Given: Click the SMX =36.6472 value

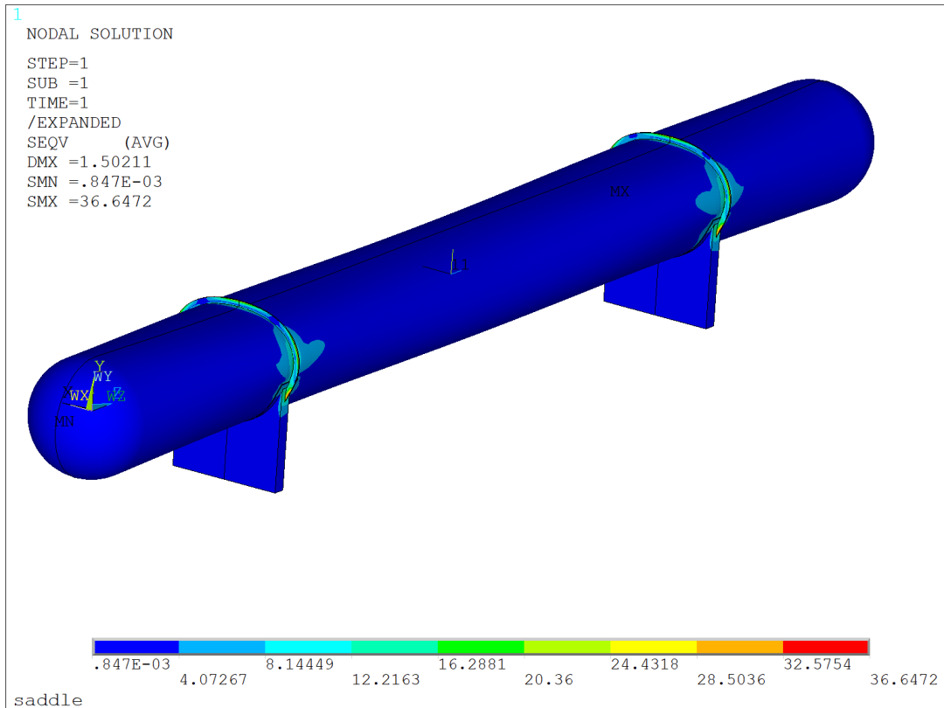Looking at the screenshot, I should coord(88,202).
